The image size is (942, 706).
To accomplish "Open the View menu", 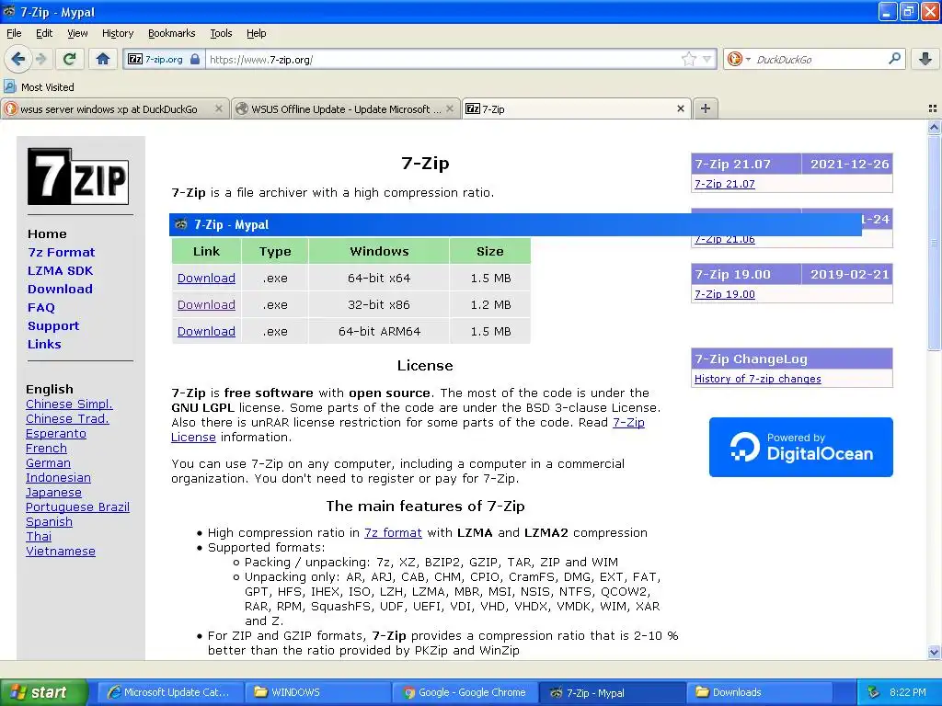I will tap(77, 33).
